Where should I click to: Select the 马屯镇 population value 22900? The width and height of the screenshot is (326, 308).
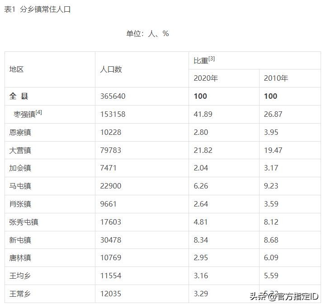click(111, 186)
